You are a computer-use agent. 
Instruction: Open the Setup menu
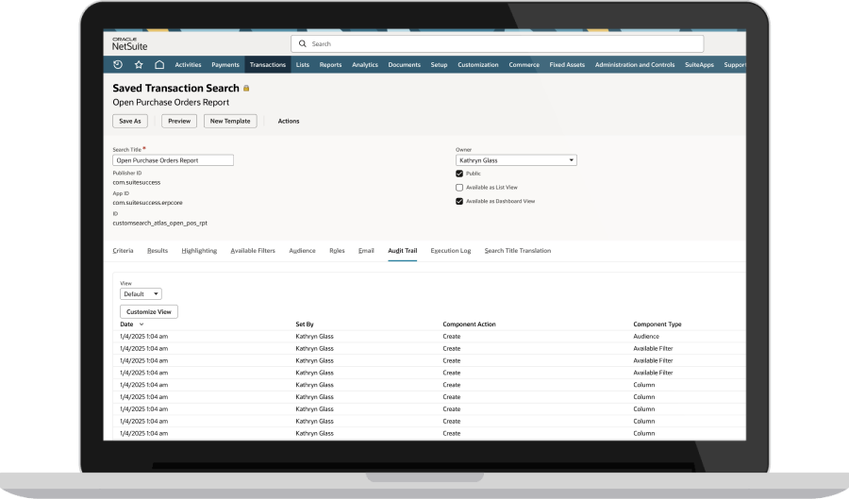(x=439, y=65)
